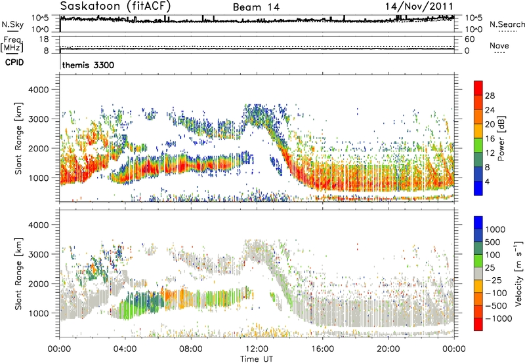525x363 pixels.
Task: Click the "Saskatoon (fitACF)" plot title
Action: coord(115,6)
